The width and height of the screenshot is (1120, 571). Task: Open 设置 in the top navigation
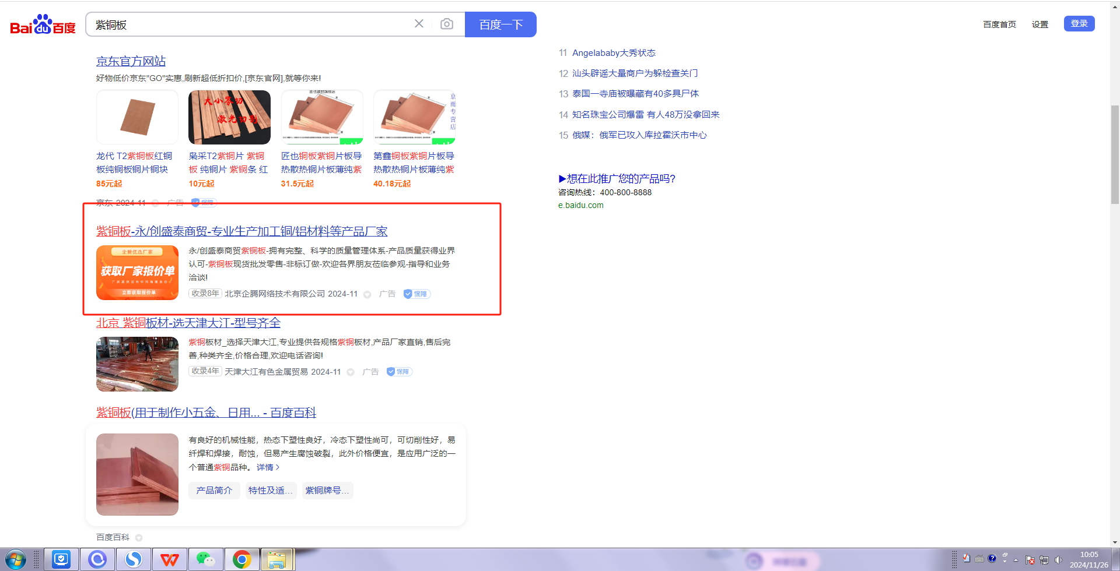coord(1039,24)
